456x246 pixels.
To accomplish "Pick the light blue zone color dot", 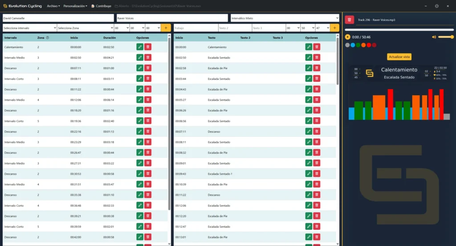I will pos(353,45).
